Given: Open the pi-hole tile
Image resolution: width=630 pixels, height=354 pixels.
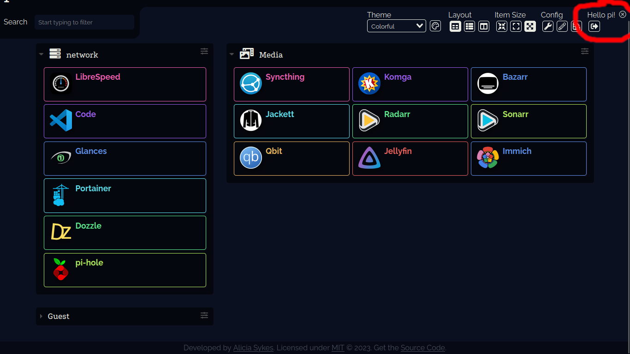Looking at the screenshot, I should click(125, 270).
